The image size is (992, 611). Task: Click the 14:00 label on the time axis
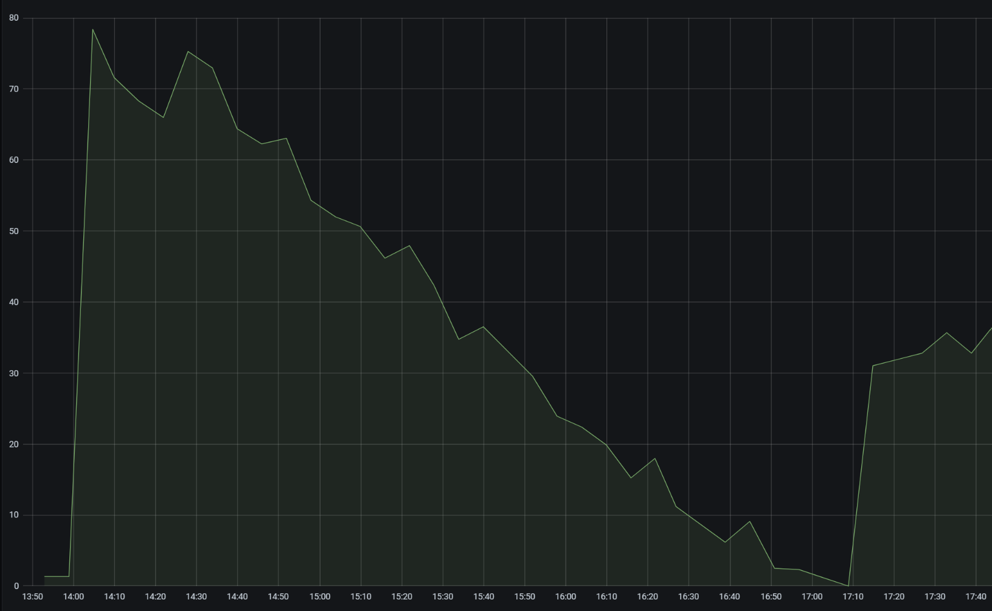(x=73, y=597)
